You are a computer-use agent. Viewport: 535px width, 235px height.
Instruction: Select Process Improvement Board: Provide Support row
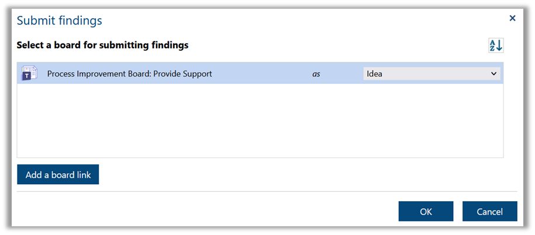coord(129,74)
